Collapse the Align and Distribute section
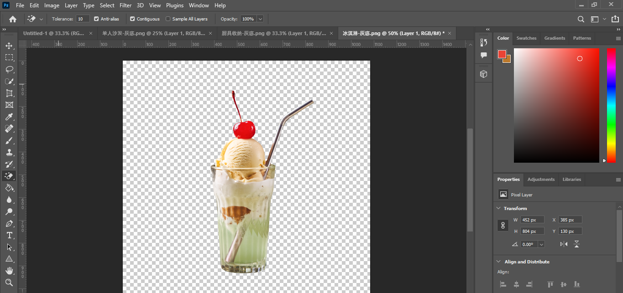 click(498, 262)
